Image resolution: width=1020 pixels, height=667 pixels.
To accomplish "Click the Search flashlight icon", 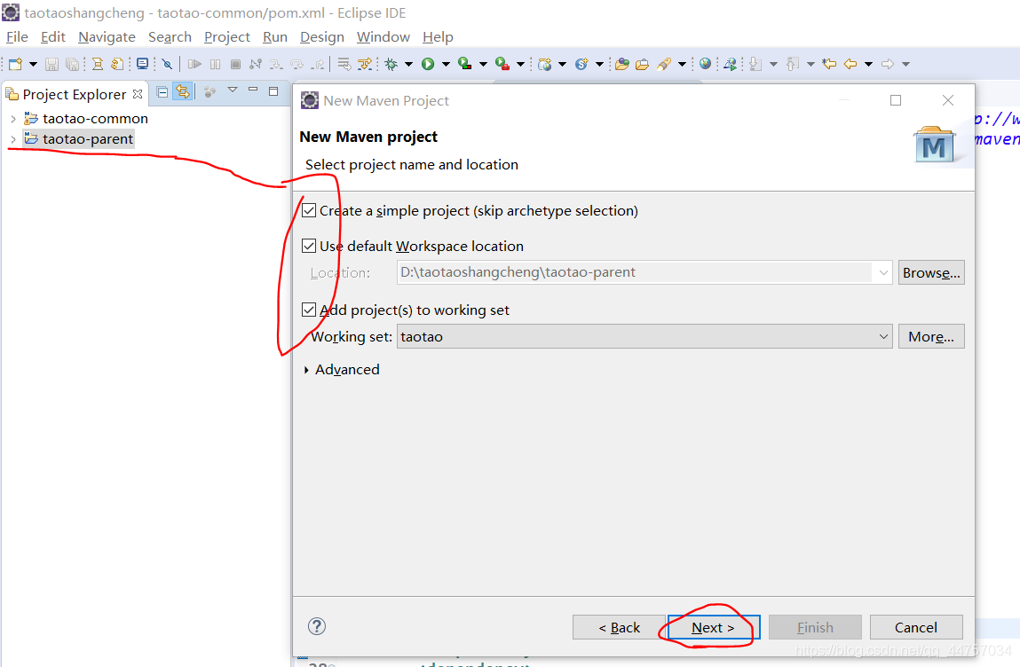I will 664,64.
